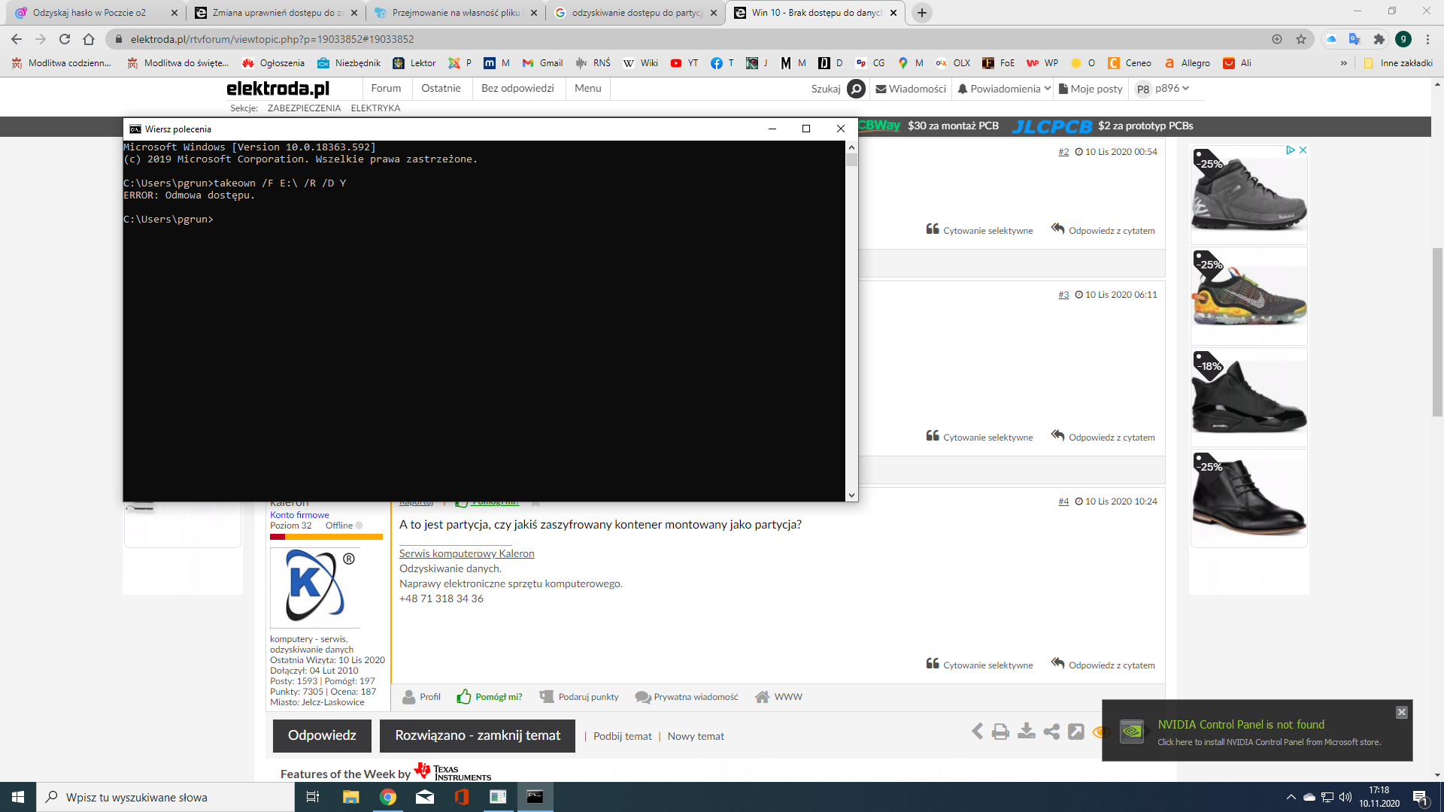Expand the p896 user account dropdown
1444x812 pixels.
(1163, 89)
